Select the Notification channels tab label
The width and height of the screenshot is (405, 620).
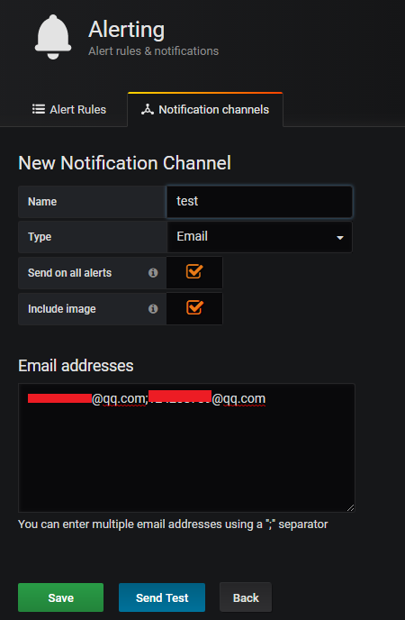(213, 110)
